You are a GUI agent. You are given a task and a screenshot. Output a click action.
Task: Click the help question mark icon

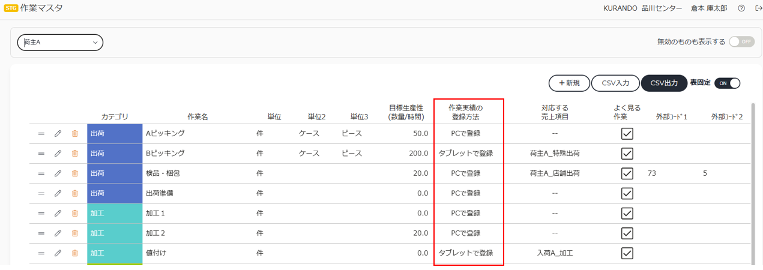[x=741, y=8]
